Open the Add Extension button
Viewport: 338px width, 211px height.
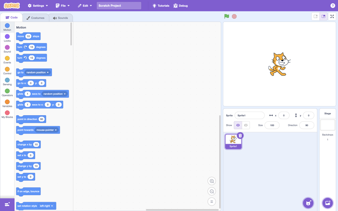point(7,204)
